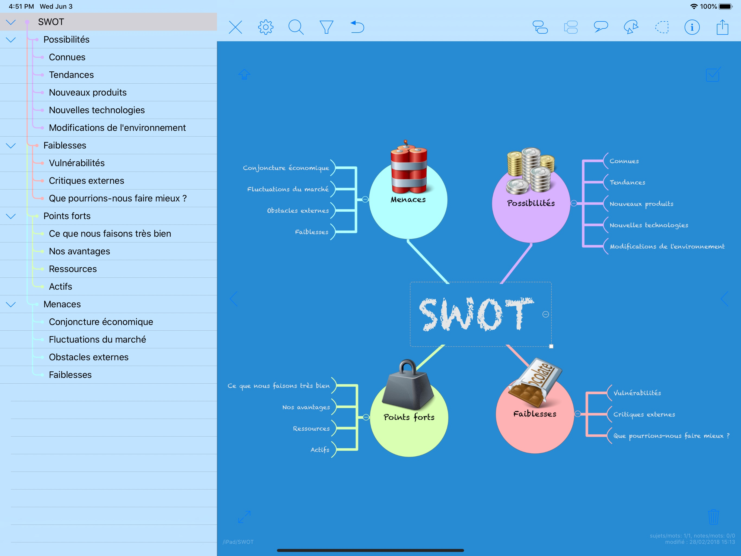Select Nouveaux produits in the outline

88,93
